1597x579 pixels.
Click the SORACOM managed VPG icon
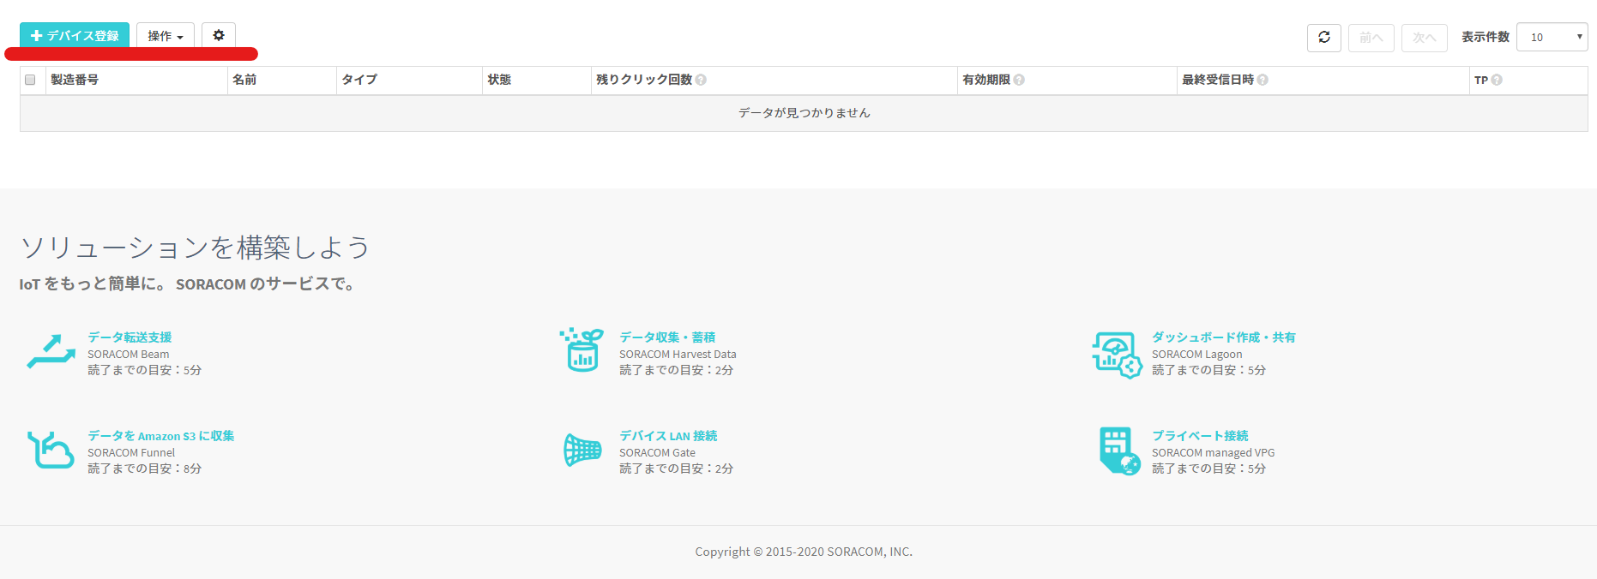click(1119, 451)
